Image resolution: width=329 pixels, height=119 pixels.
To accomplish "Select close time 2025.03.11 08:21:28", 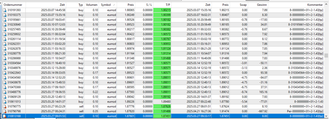I will (x=199, y=49).
